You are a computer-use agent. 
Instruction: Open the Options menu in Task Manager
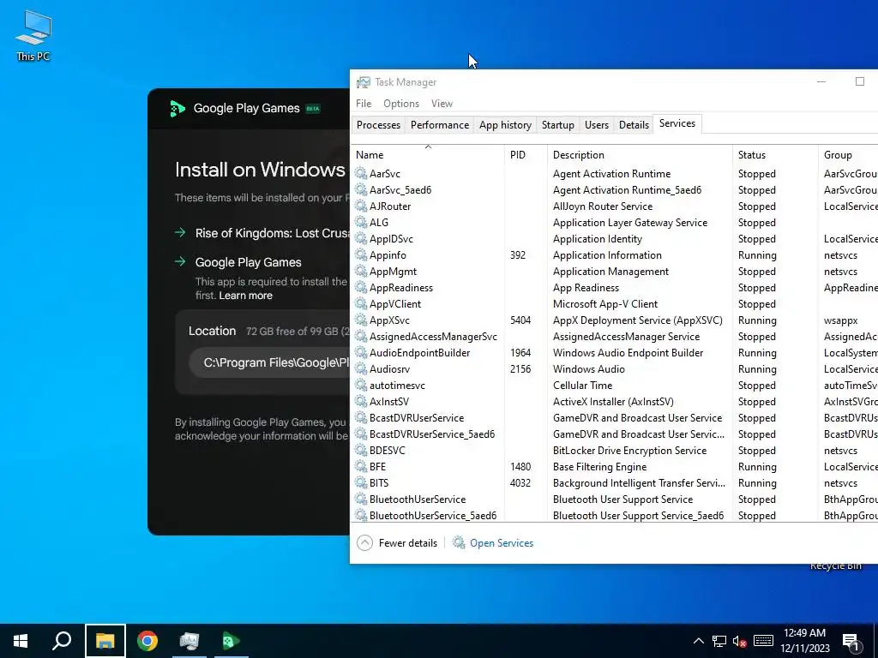pyautogui.click(x=401, y=104)
